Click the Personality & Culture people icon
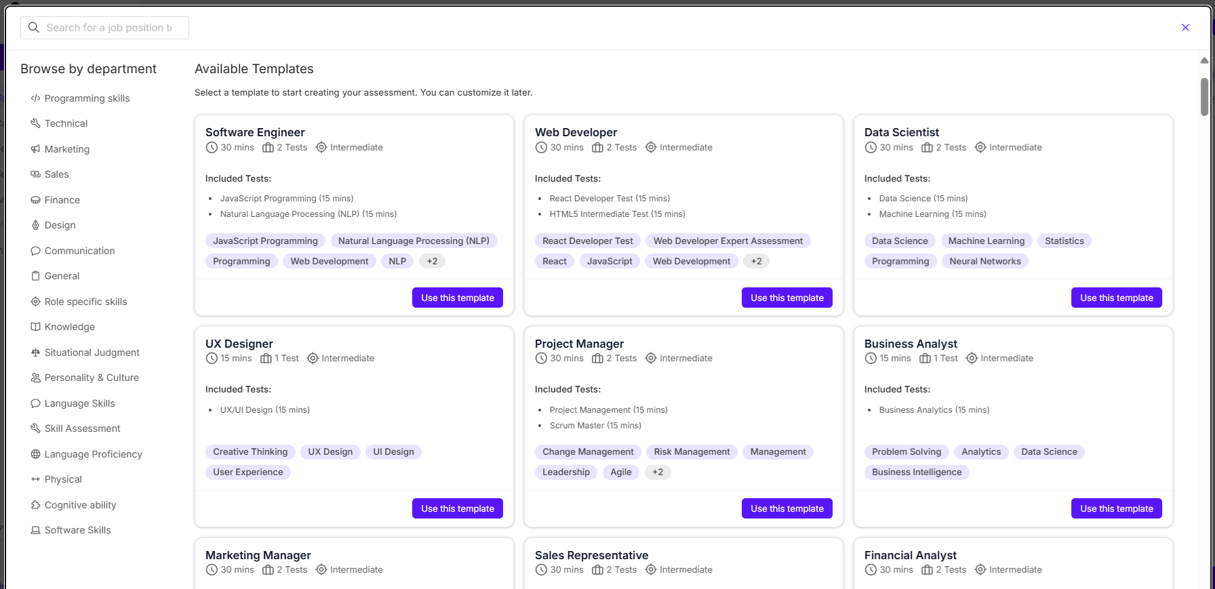 click(35, 378)
